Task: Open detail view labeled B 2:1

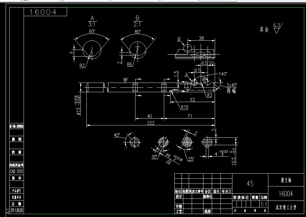Action: pos(138,19)
